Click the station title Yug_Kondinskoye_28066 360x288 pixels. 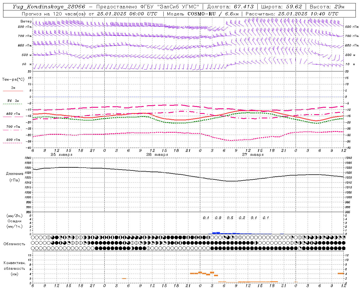[49, 7]
